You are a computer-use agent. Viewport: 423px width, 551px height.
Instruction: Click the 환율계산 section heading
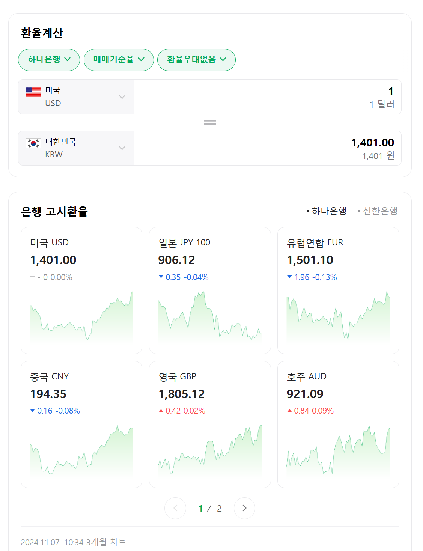42,33
